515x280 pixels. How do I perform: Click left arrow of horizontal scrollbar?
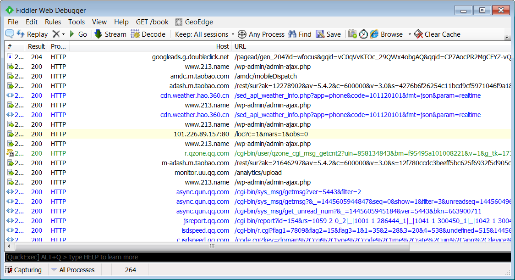coord(9,246)
